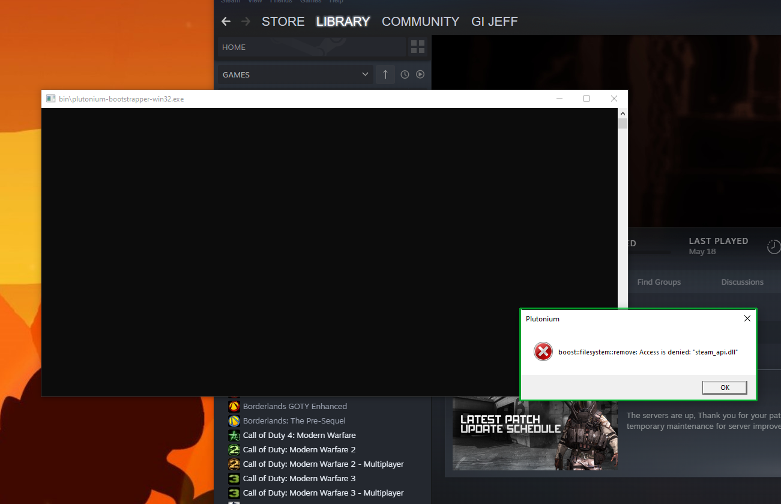Click the LAST PLAYED May 18 info
The width and height of the screenshot is (781, 504).
click(x=718, y=246)
